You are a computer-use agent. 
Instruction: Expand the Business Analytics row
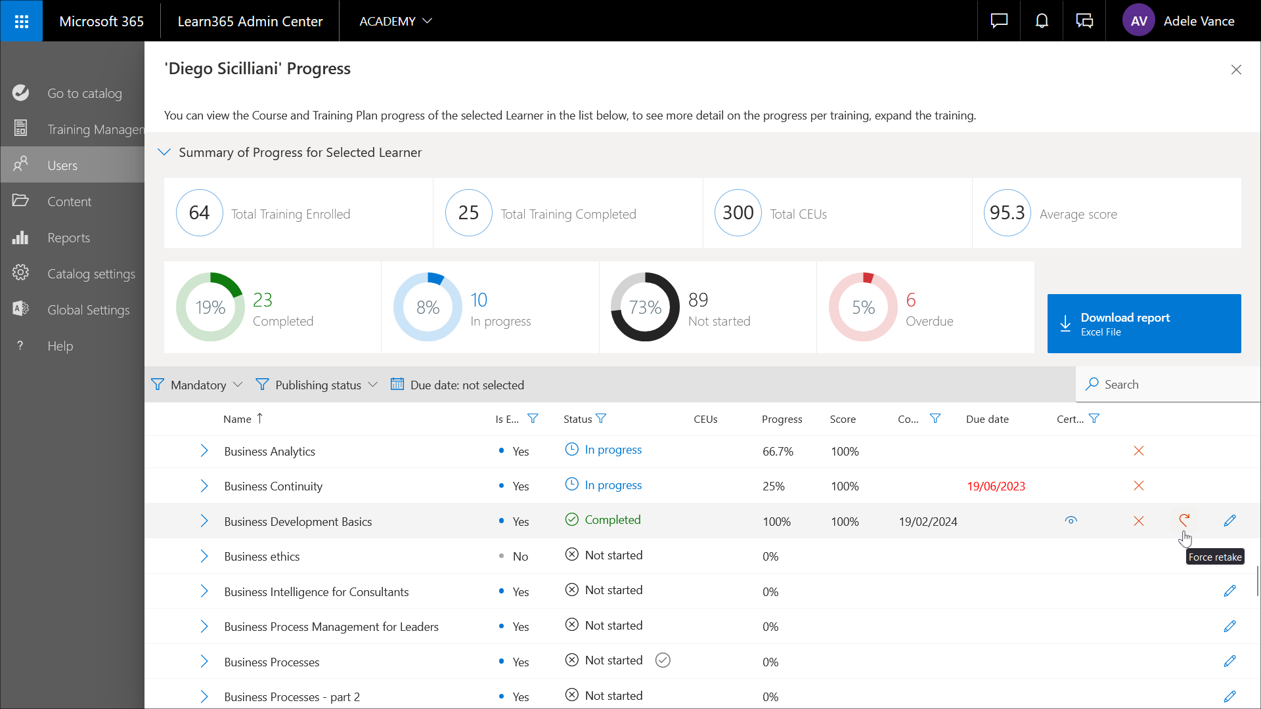pyautogui.click(x=204, y=451)
